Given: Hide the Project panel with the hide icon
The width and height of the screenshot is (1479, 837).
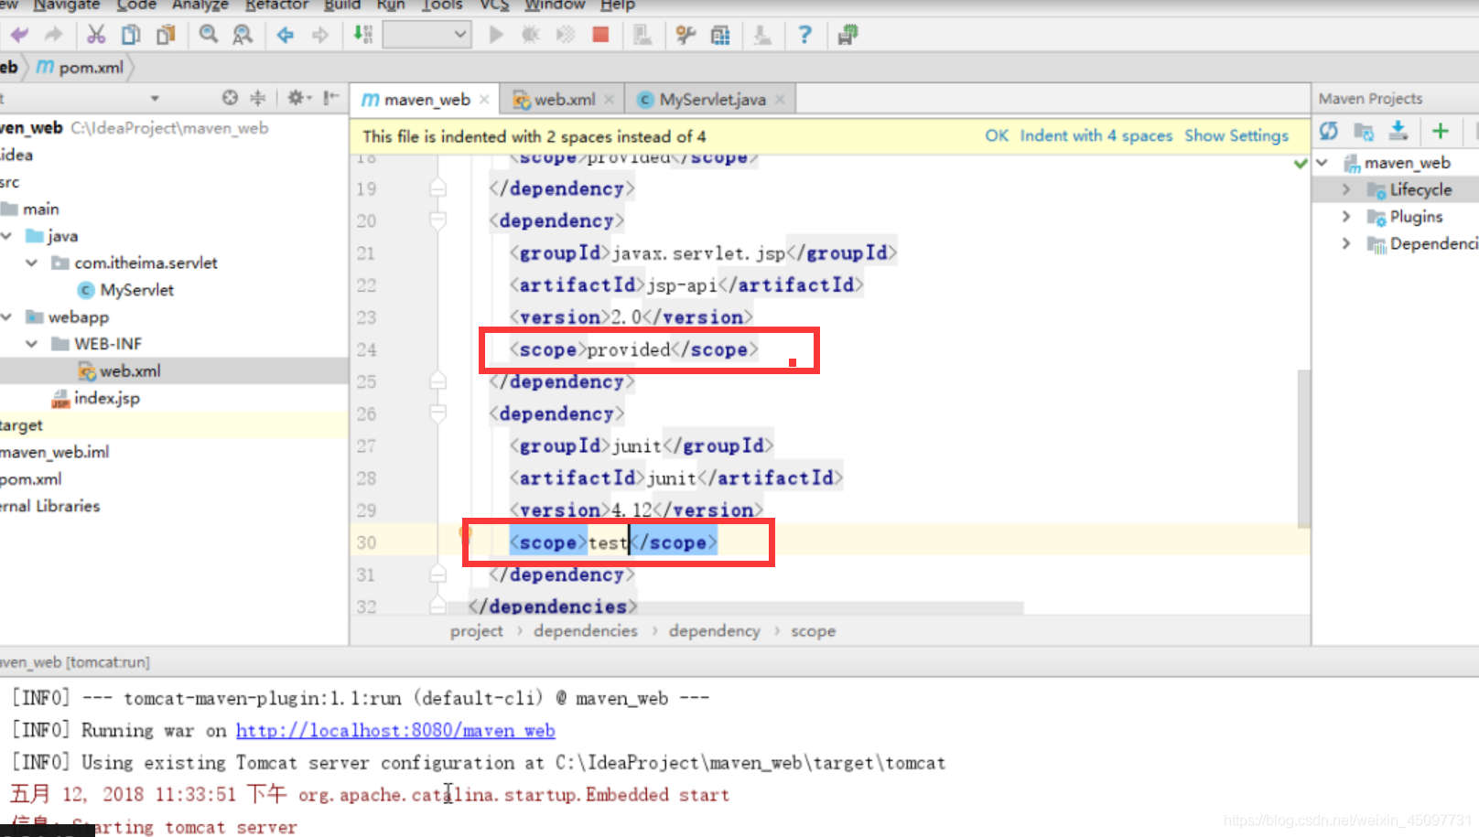Looking at the screenshot, I should 331,98.
